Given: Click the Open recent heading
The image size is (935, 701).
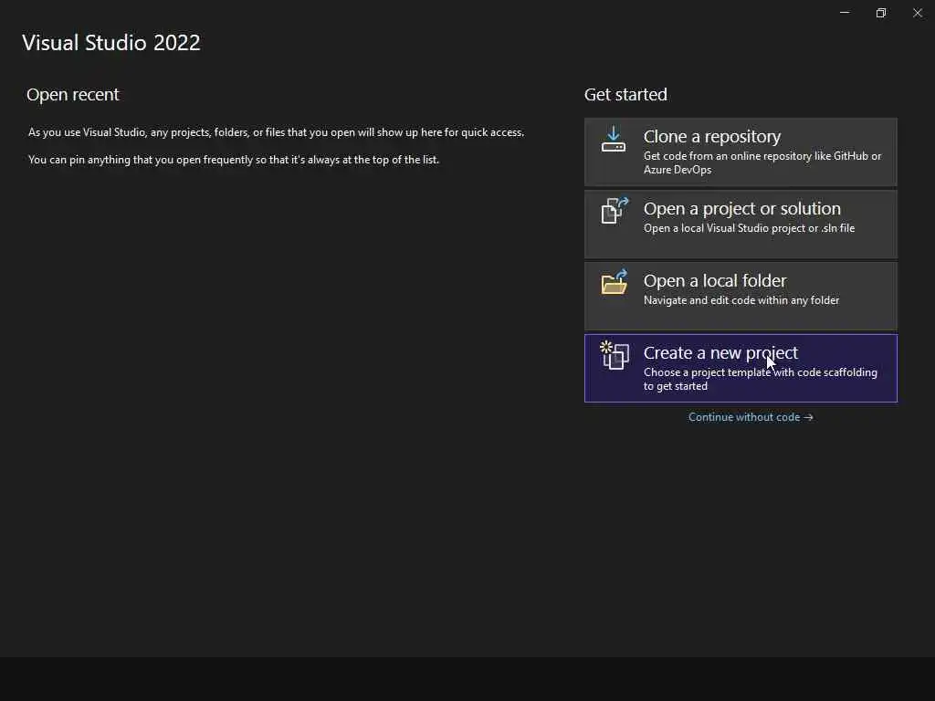Looking at the screenshot, I should (x=73, y=95).
